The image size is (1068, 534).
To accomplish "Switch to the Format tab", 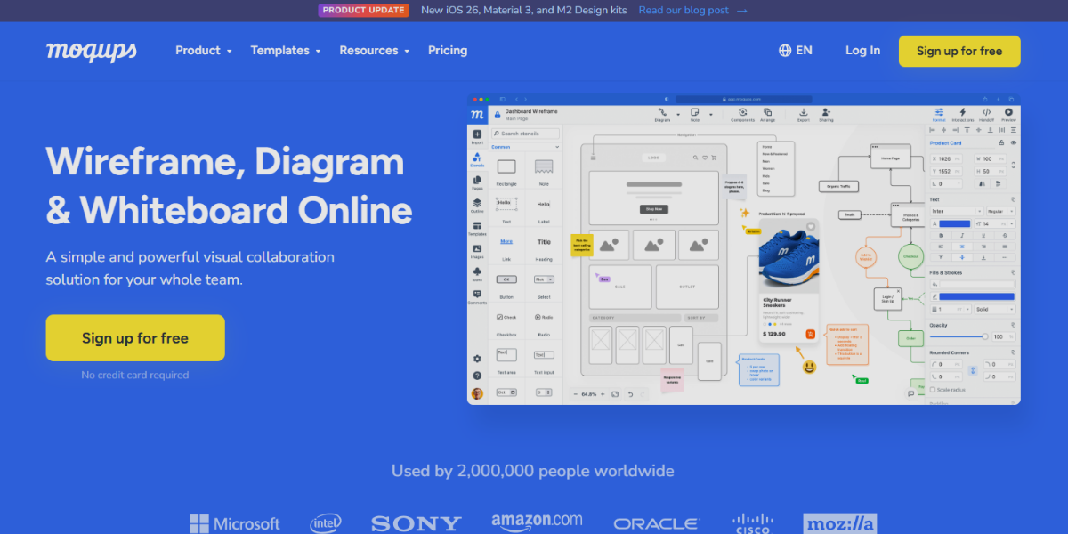I will click(938, 114).
